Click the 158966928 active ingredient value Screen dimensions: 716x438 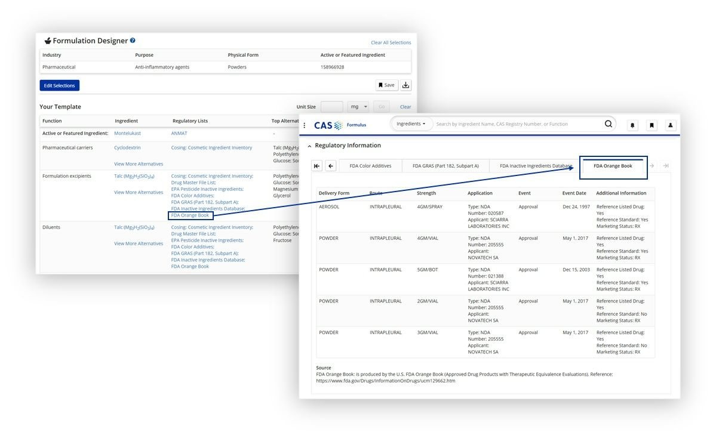(333, 67)
